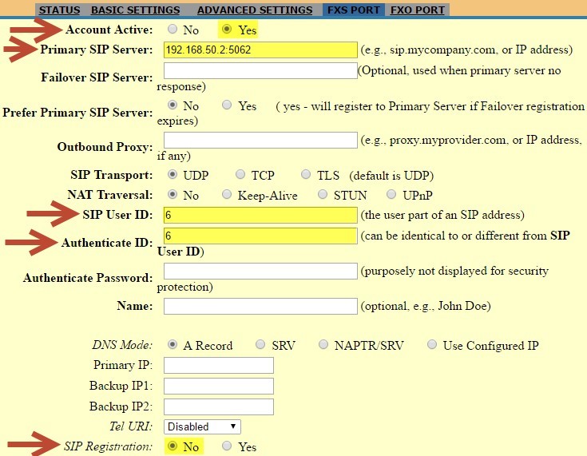Open the Tel URI dropdown
The width and height of the screenshot is (587, 456).
point(202,426)
